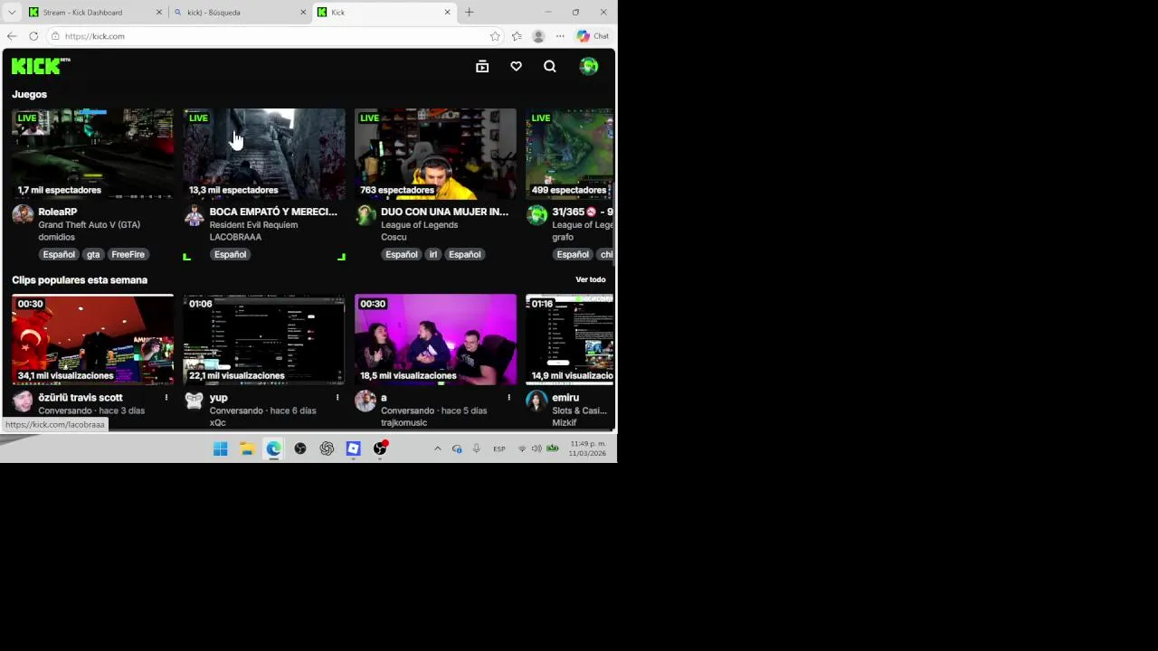Open League of Legends link under Coscu stream
Screen dimensions: 1158x651
point(419,225)
